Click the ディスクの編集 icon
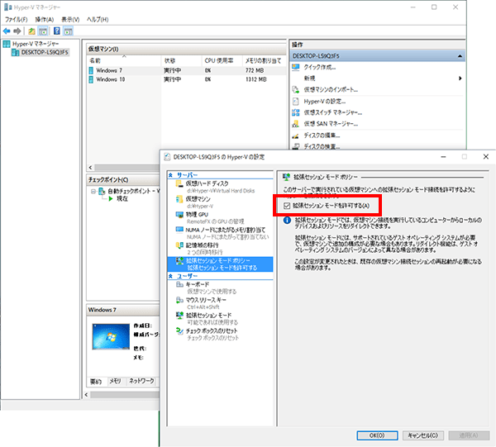 (296, 136)
